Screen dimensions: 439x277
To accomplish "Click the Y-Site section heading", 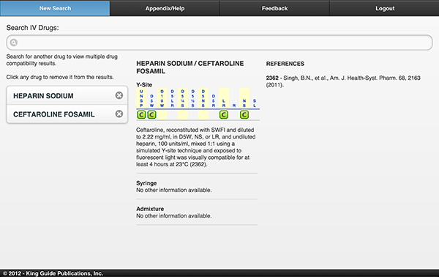I will click(x=144, y=85).
